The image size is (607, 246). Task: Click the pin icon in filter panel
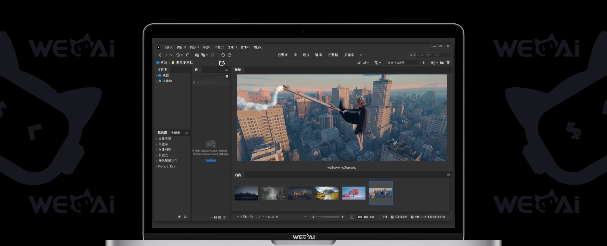pyautogui.click(x=179, y=217)
